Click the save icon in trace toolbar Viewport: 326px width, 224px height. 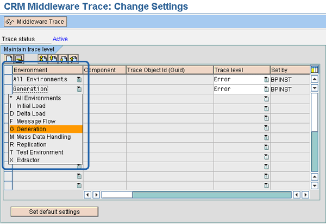tap(18, 58)
